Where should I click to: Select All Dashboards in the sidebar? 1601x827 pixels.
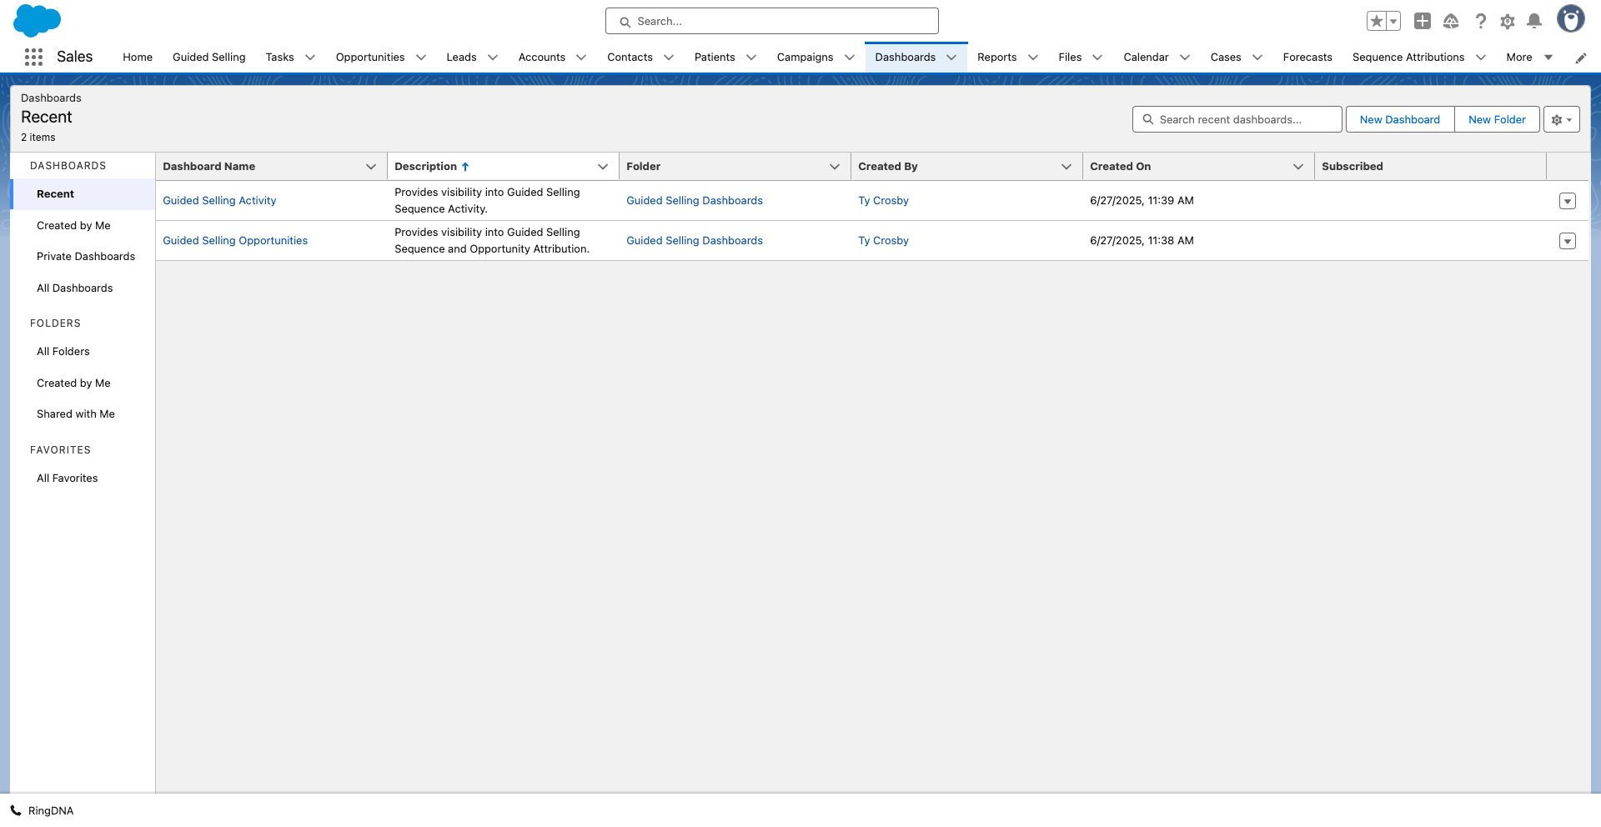pyautogui.click(x=74, y=288)
